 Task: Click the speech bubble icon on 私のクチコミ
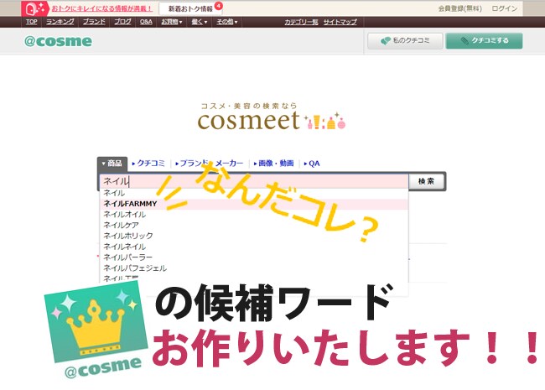click(x=386, y=41)
